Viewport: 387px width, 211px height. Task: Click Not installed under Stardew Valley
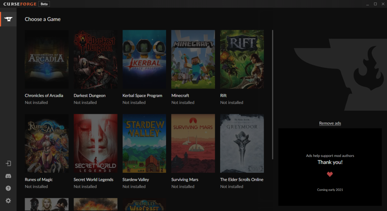pyautogui.click(x=134, y=186)
